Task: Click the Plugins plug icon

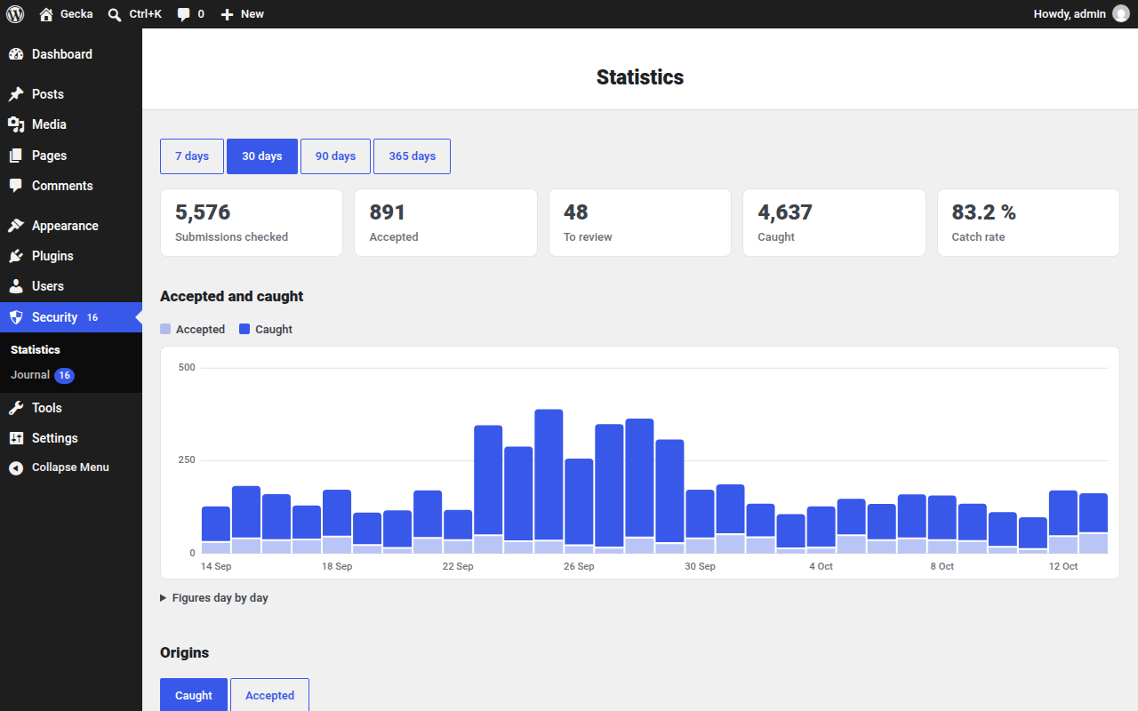Action: (16, 256)
